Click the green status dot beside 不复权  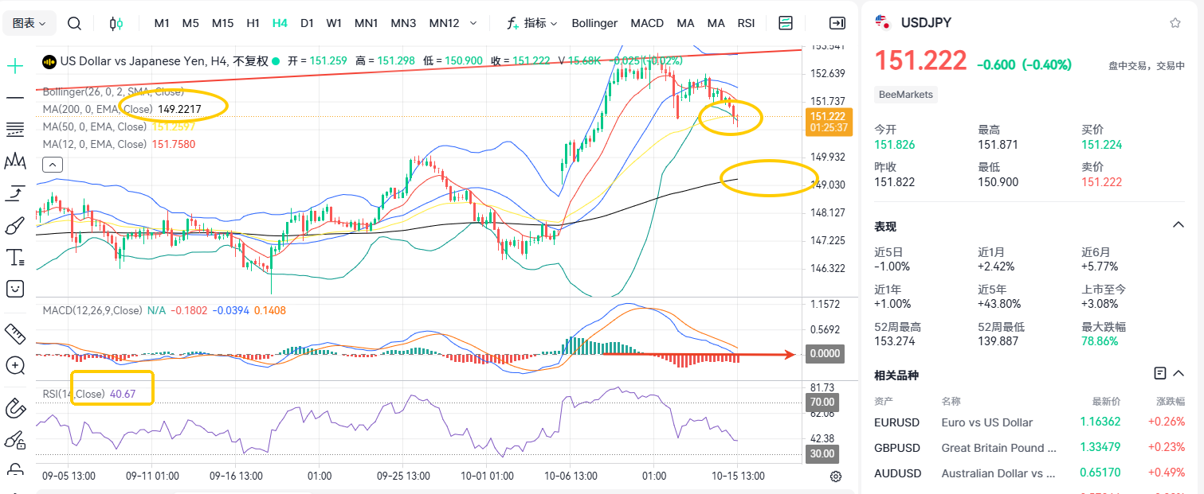[x=276, y=60]
